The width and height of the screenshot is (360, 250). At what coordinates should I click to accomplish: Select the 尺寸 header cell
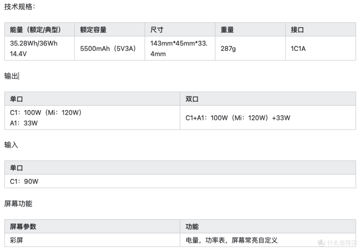click(x=180, y=30)
